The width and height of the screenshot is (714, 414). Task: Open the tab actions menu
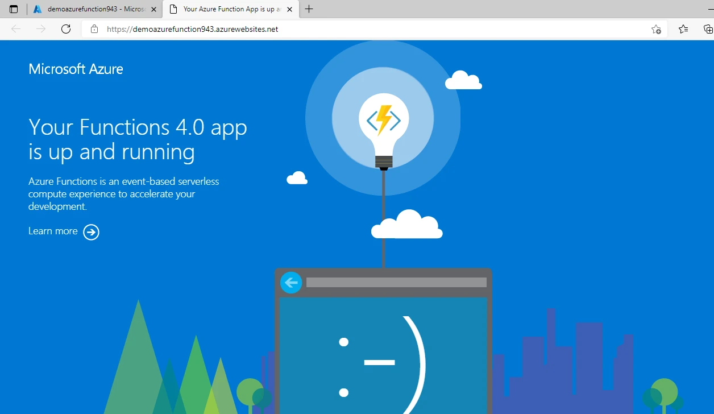(13, 9)
